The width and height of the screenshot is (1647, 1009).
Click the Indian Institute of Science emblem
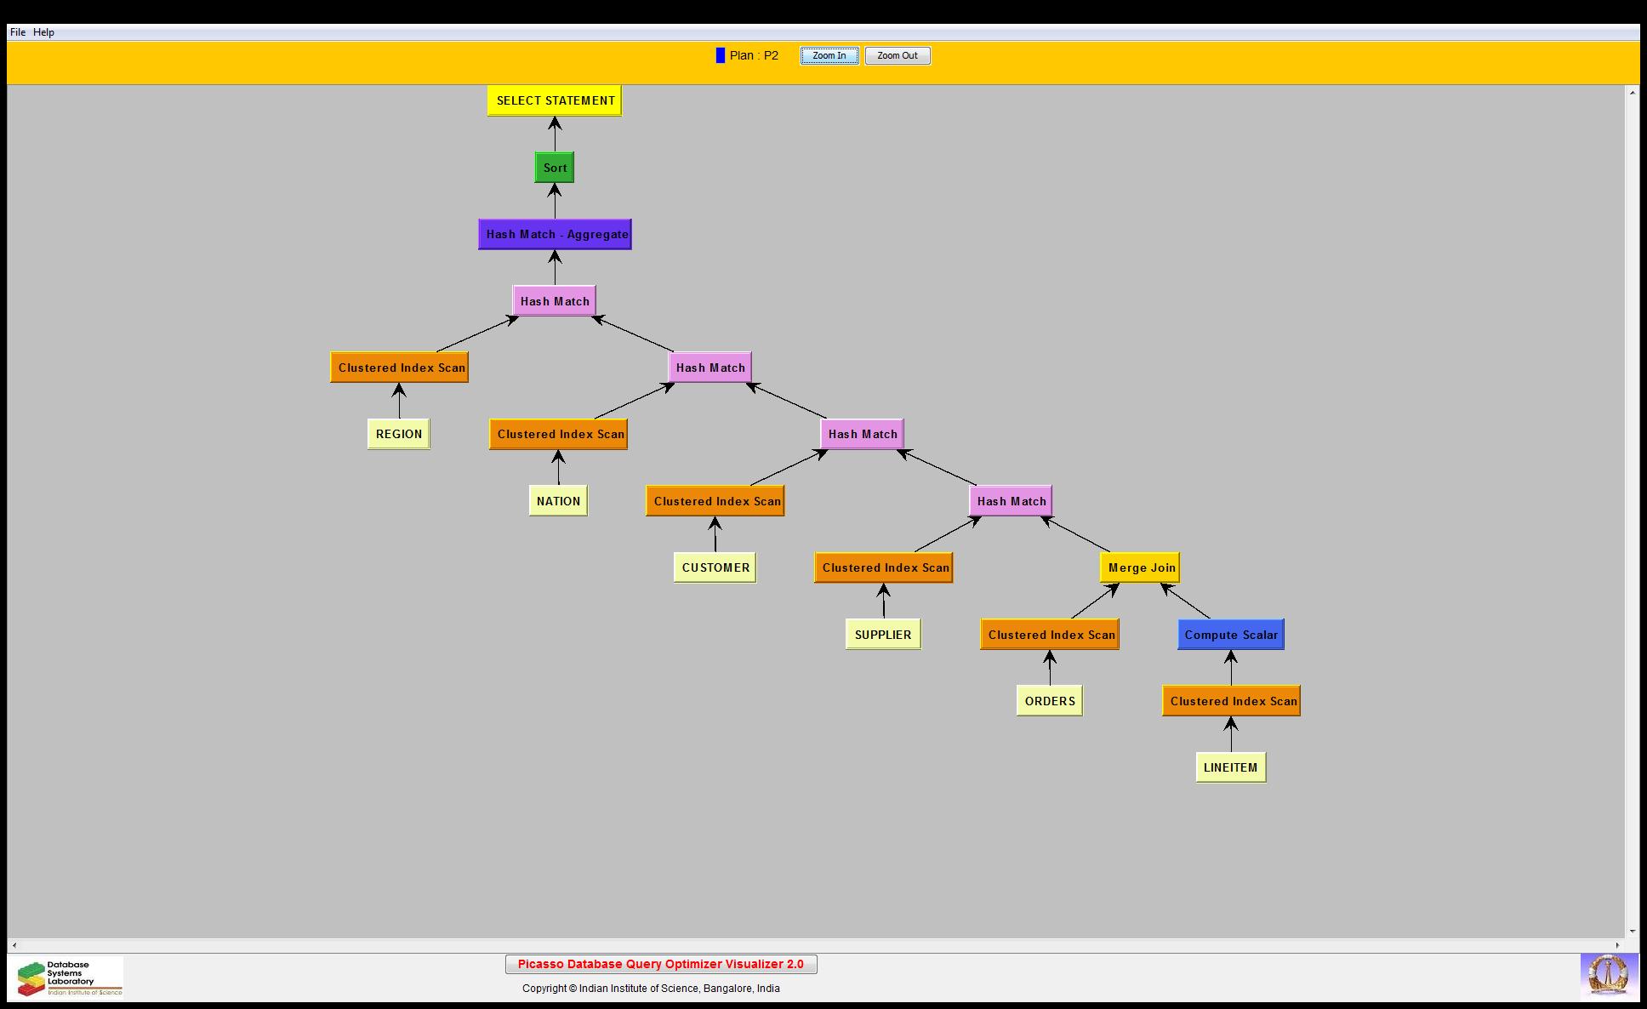click(1609, 975)
